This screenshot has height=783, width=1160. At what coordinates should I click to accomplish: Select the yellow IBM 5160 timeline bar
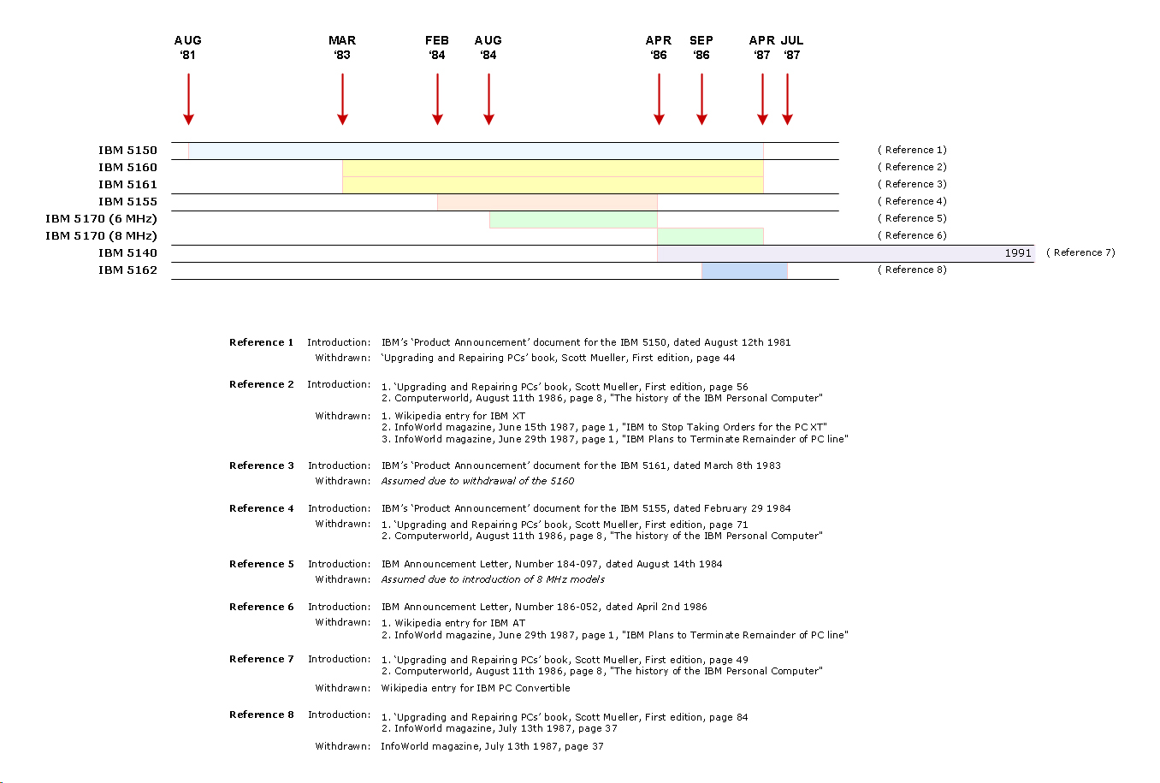(553, 168)
